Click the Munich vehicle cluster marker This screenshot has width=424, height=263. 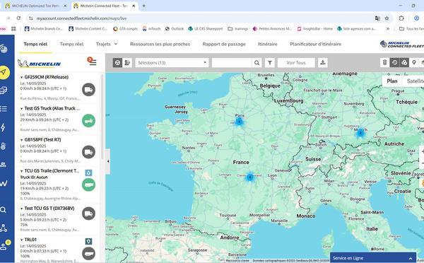[360, 133]
